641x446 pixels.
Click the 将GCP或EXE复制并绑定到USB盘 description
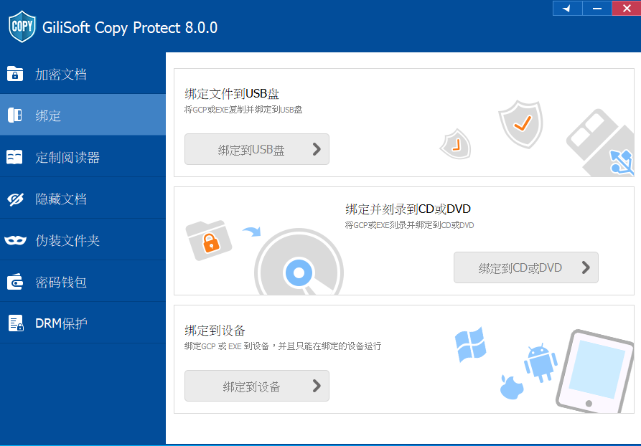tap(243, 110)
